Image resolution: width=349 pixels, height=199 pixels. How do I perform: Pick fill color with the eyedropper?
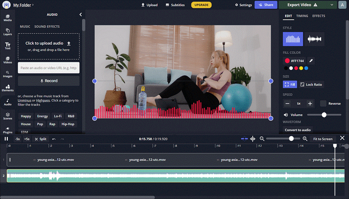pyautogui.click(x=311, y=61)
